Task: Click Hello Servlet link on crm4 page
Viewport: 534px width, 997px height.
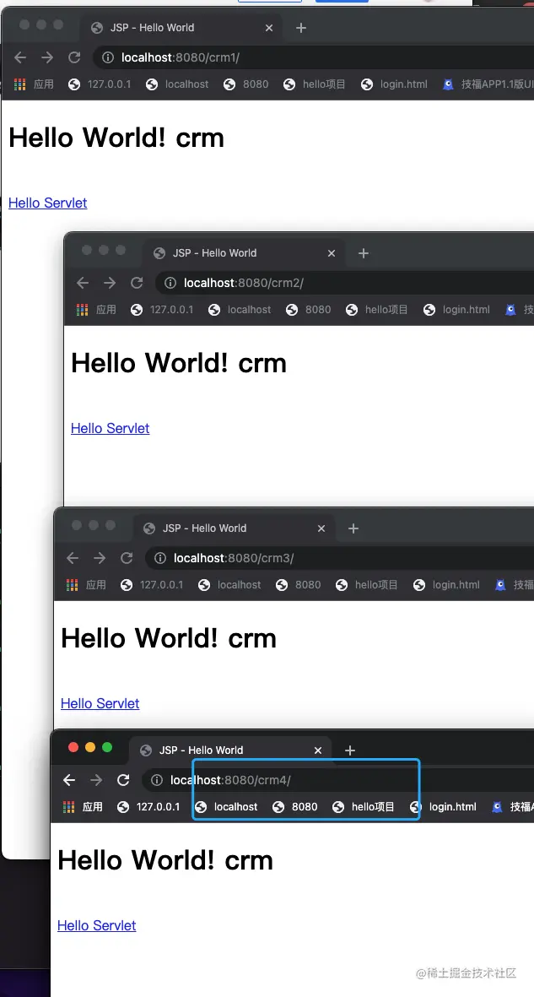Action: pos(97,926)
